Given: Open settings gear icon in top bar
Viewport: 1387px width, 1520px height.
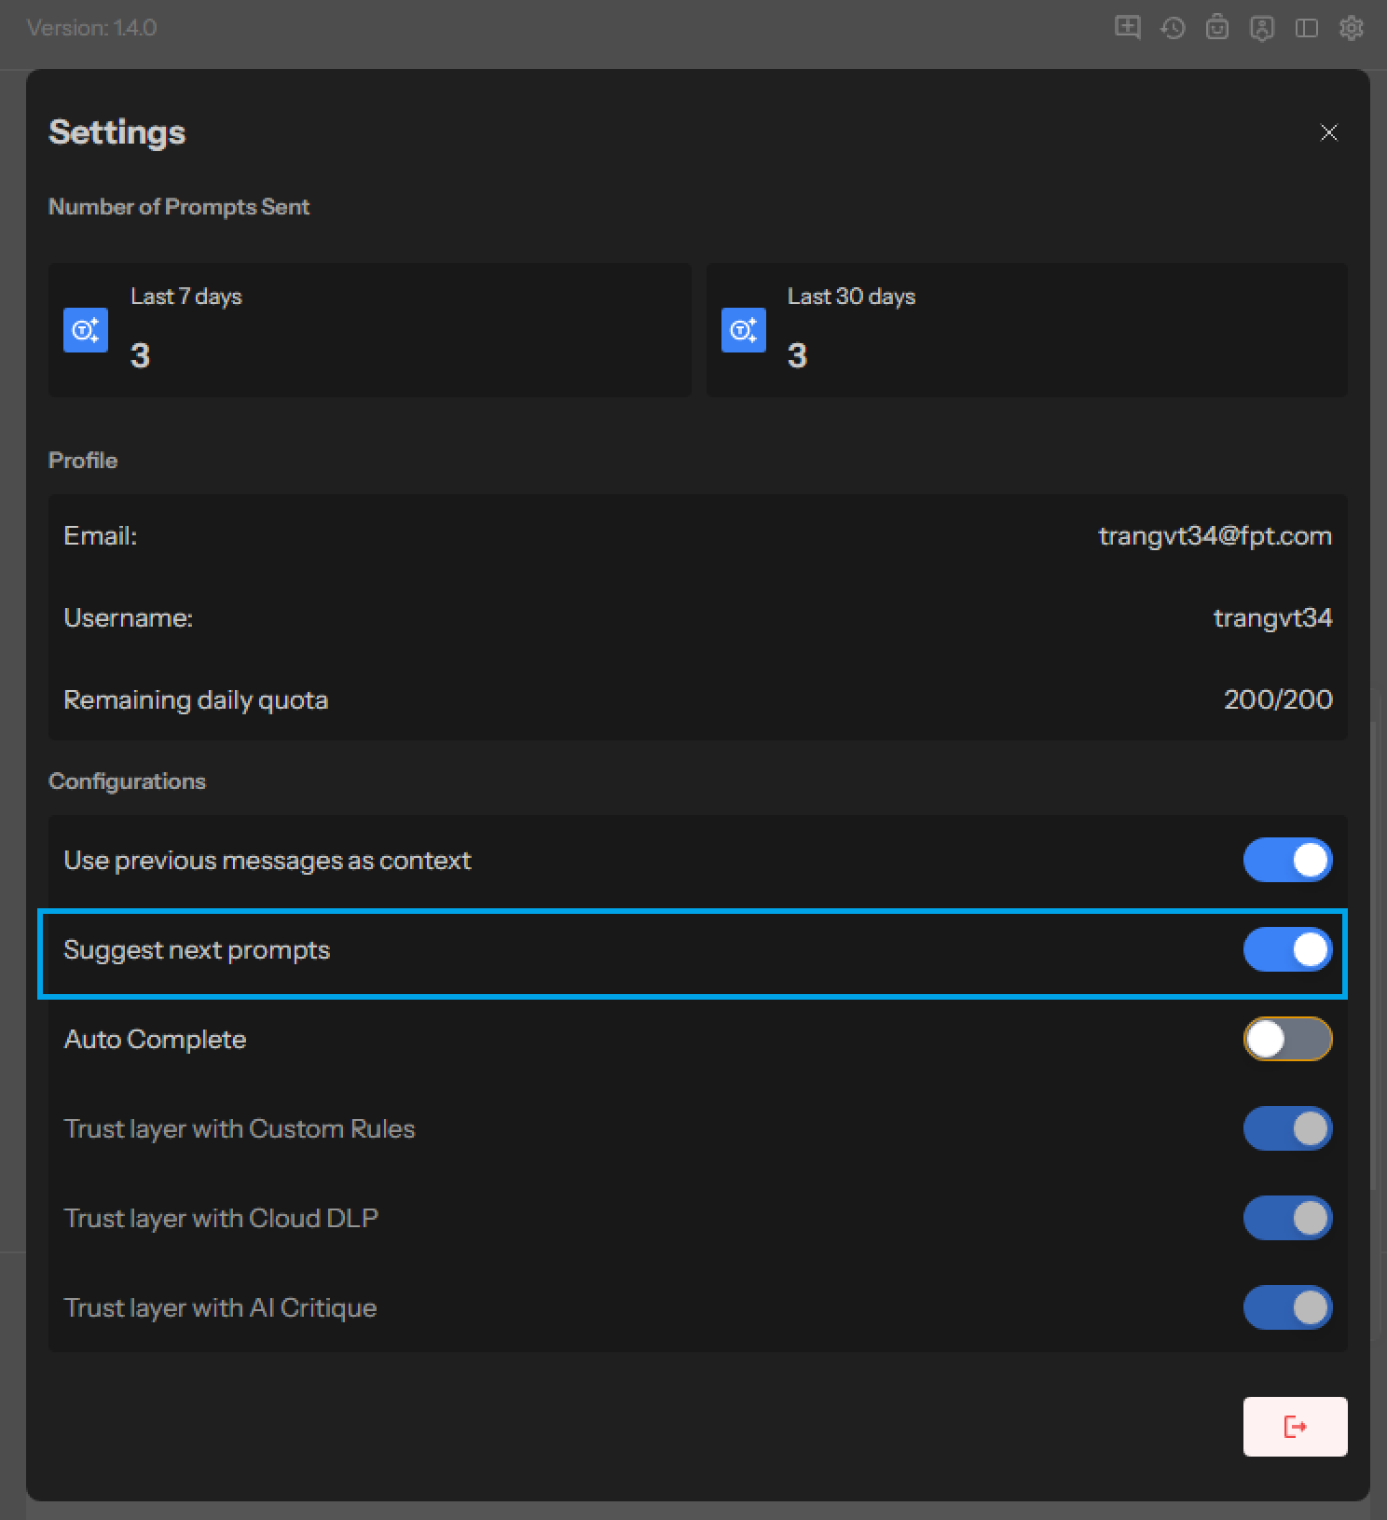Looking at the screenshot, I should click(1352, 28).
